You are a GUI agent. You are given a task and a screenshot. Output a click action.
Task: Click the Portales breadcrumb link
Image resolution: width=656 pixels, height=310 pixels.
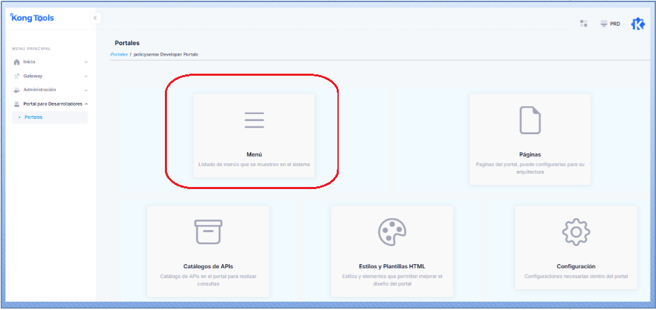point(119,54)
